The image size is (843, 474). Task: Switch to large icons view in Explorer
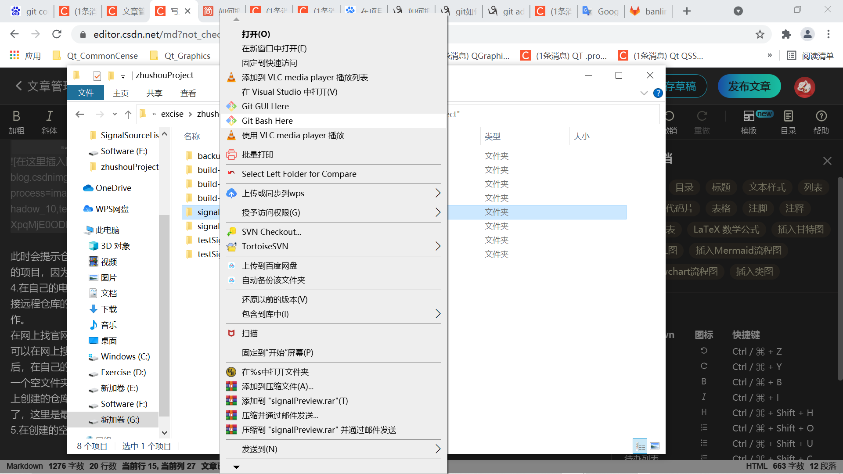pos(655,446)
